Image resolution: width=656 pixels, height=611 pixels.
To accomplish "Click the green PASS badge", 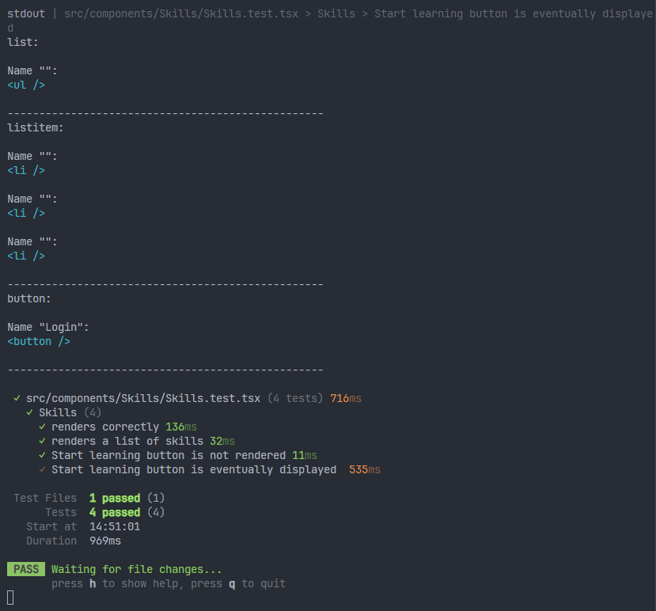I will click(26, 569).
